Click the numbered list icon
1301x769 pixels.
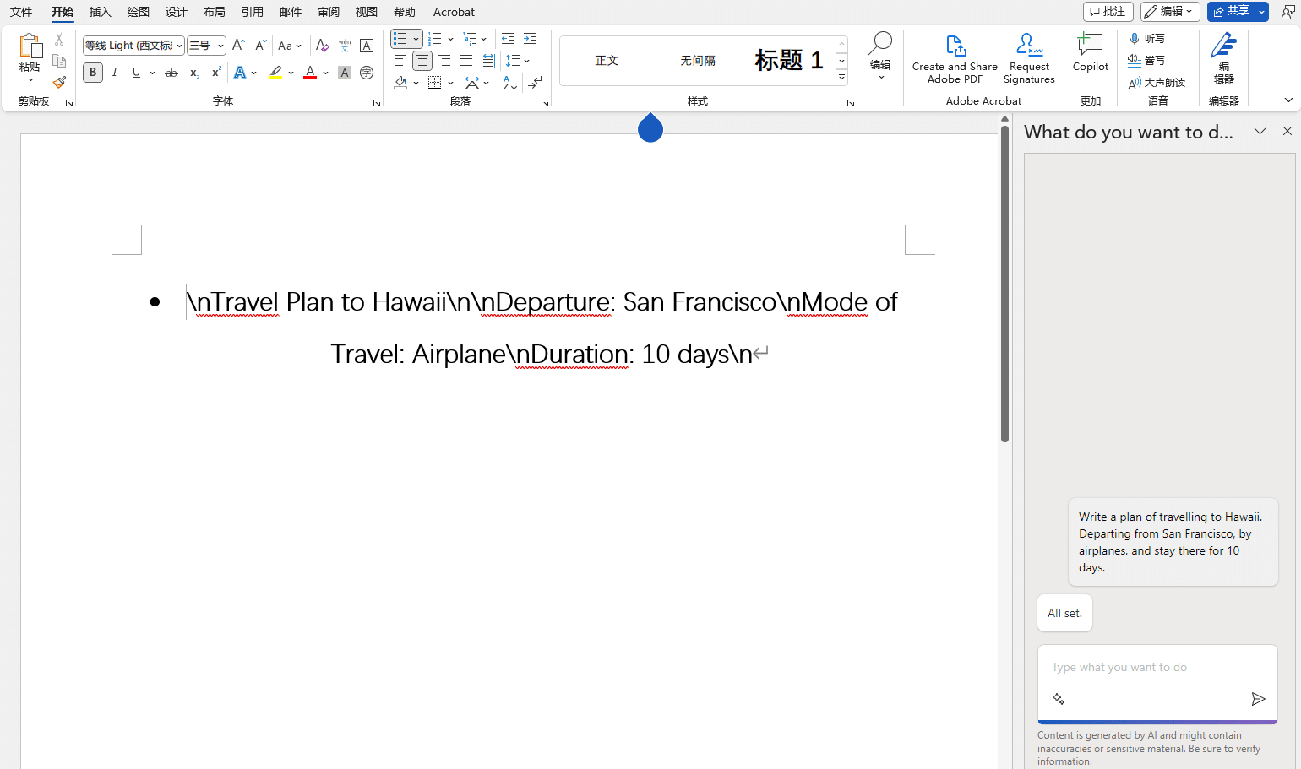435,39
